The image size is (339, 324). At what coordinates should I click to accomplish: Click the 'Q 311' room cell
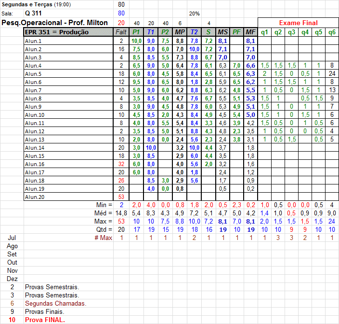coord(34,14)
